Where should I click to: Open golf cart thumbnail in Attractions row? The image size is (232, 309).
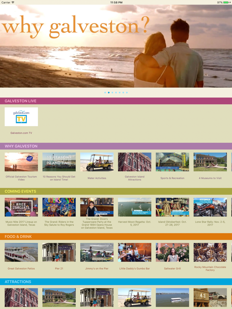[135, 298]
